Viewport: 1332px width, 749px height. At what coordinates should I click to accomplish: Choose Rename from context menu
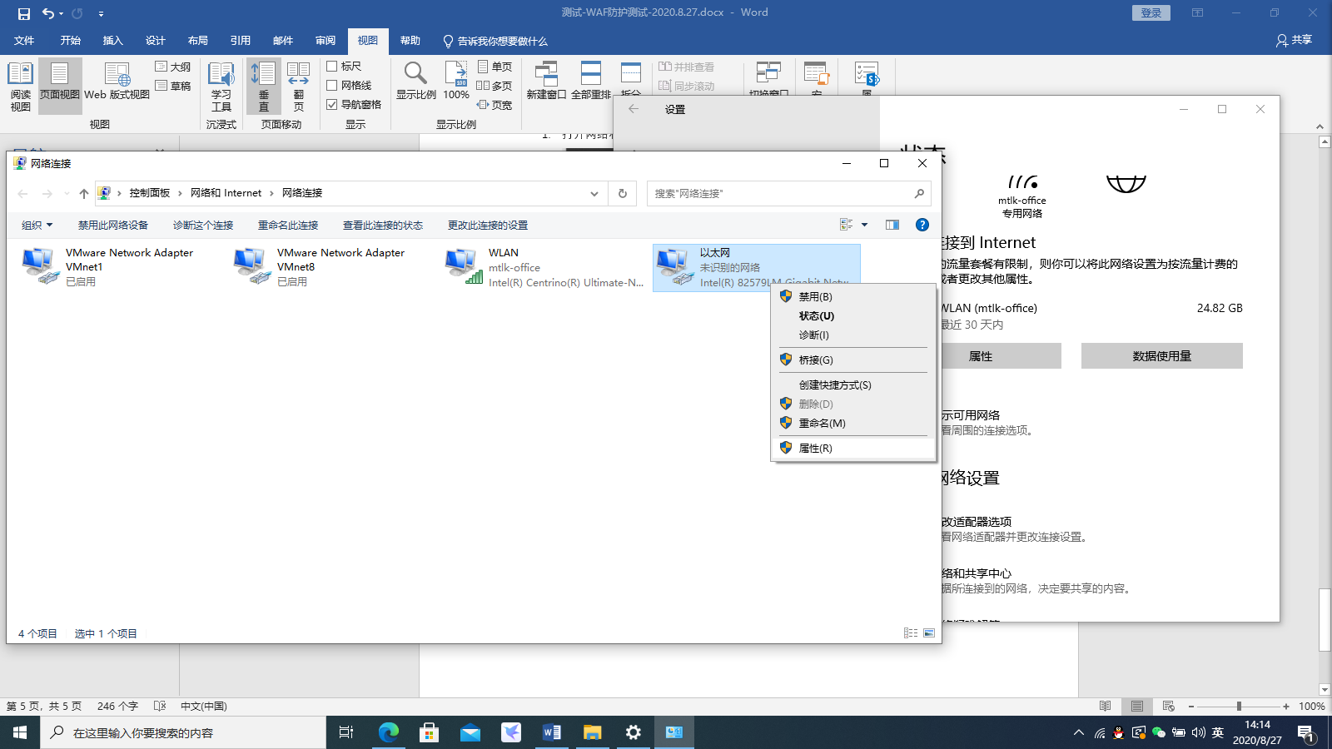click(x=852, y=423)
